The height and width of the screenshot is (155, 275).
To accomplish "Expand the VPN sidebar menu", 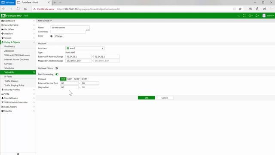I will point(18,94).
